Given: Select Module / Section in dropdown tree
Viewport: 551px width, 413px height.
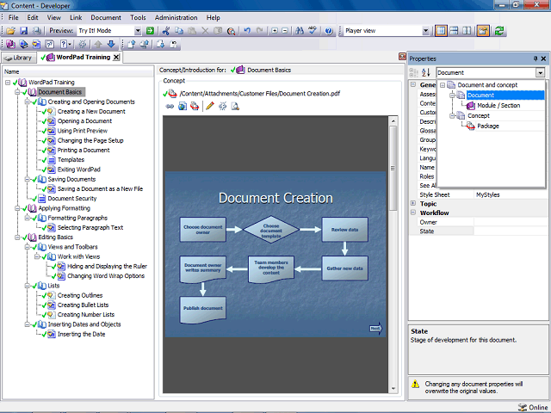Looking at the screenshot, I should 498,105.
